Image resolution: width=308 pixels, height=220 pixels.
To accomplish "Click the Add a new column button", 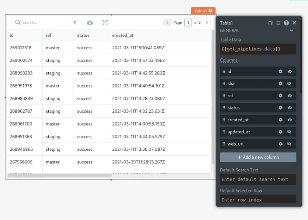I will [258, 157].
